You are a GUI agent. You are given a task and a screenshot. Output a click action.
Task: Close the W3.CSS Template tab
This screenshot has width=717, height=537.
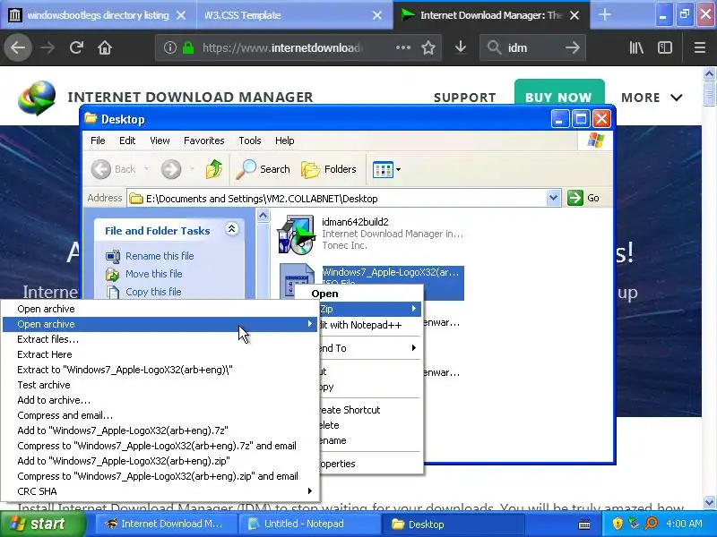tap(376, 15)
